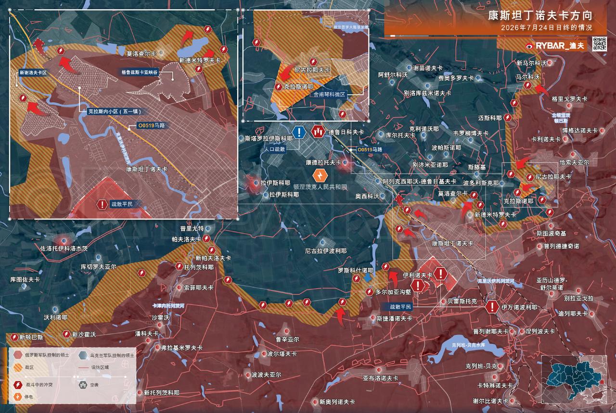
Task: Click the 新奥列诺夫卡 place label
Action: click(x=337, y=401)
